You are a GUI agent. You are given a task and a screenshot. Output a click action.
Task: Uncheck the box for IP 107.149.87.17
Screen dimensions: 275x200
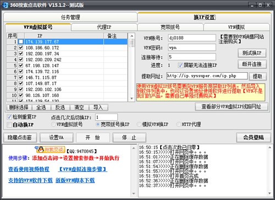(21, 83)
